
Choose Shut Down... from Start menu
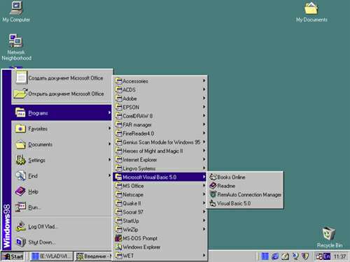(x=62, y=242)
